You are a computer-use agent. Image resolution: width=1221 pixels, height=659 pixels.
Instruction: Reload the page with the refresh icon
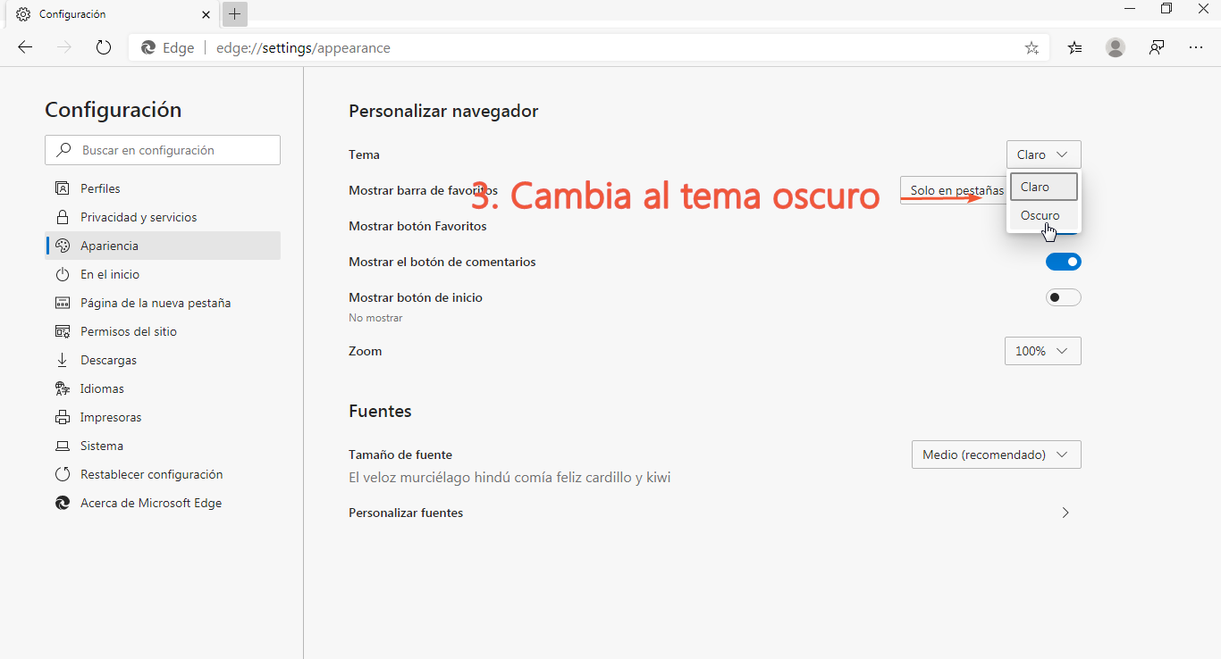click(104, 47)
